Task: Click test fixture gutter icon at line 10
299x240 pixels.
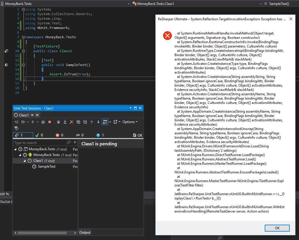Action: (x=6, y=51)
